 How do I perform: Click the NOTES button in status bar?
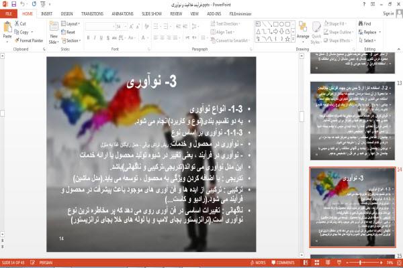click(258, 263)
